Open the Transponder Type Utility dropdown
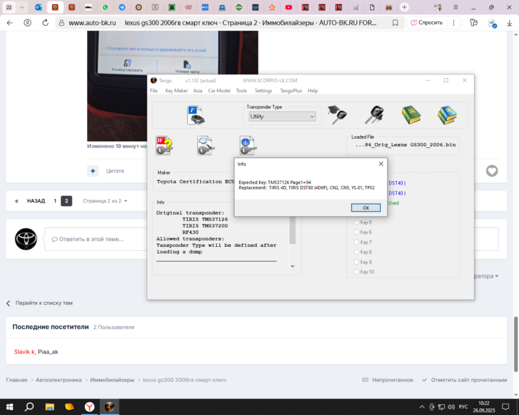Screen dimensions: 519x415 click(x=282, y=117)
